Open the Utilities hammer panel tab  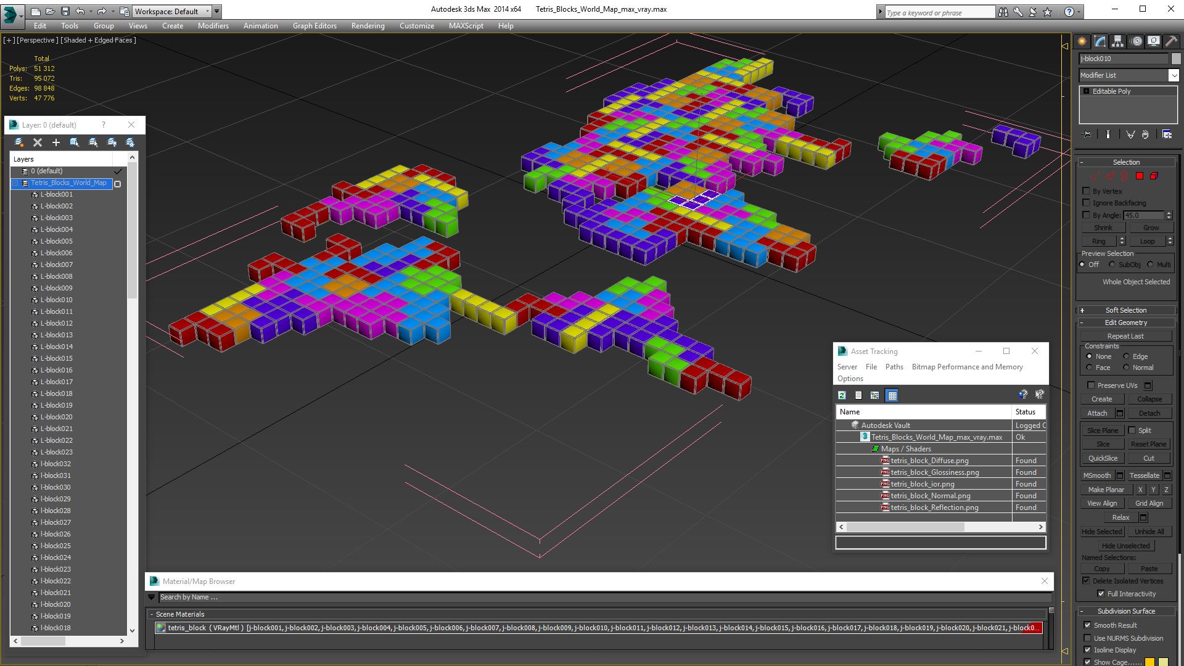click(x=1170, y=41)
